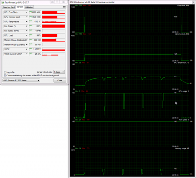Open the VDDC Current % OCP dropdown
196x178 pixels.
26,54
